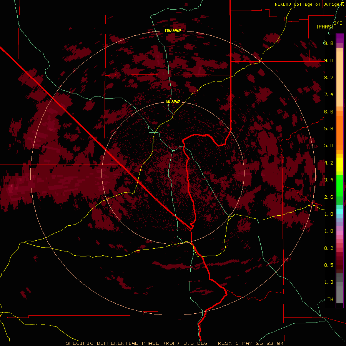Image resolution: width=346 pixels, height=346 pixels.
Task: Click the 8.2 scale label
Action: tap(329, 77)
